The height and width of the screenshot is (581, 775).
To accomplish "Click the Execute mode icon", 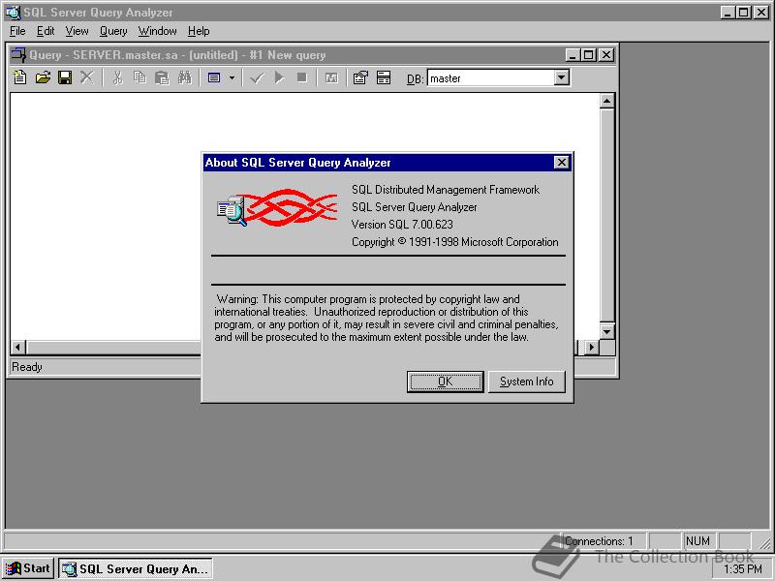I will point(214,77).
